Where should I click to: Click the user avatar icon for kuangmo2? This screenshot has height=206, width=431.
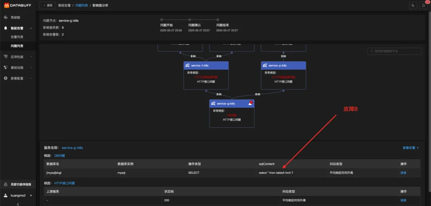pos(6,195)
